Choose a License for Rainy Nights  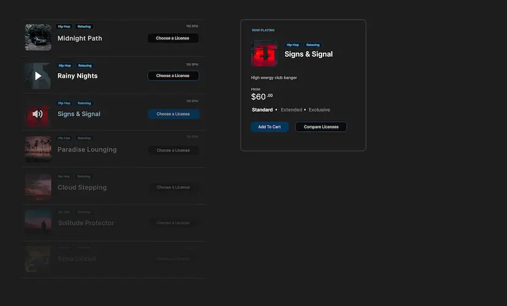tap(173, 76)
